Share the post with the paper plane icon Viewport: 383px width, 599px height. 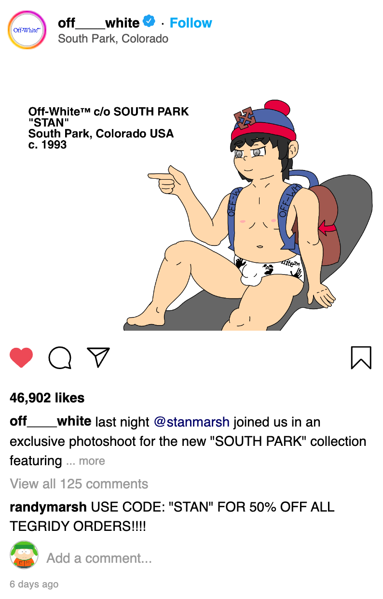(98, 357)
